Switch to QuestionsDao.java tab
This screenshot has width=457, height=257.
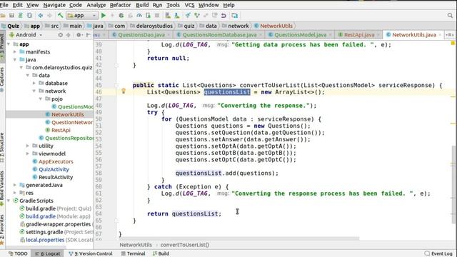coord(141,35)
